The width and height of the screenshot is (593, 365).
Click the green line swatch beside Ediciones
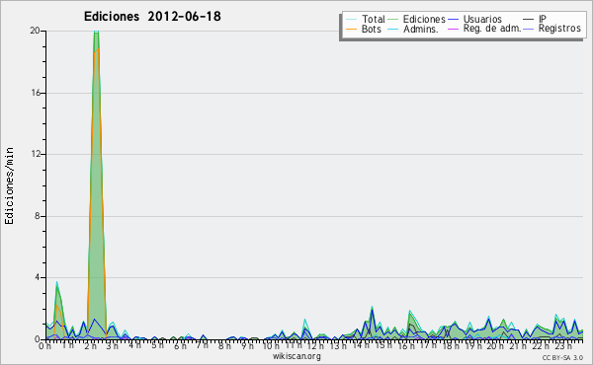(x=393, y=19)
